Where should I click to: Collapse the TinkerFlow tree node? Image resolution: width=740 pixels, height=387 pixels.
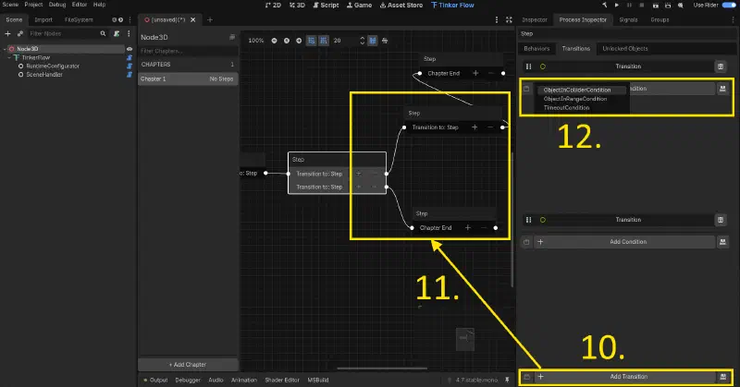9,57
